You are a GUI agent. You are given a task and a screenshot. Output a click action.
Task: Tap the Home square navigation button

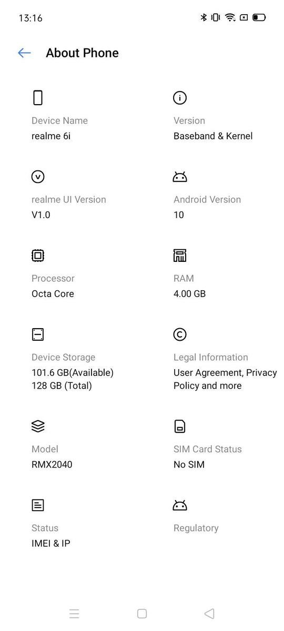tap(142, 614)
